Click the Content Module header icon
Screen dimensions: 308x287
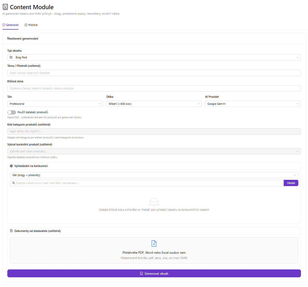[x=5, y=7]
